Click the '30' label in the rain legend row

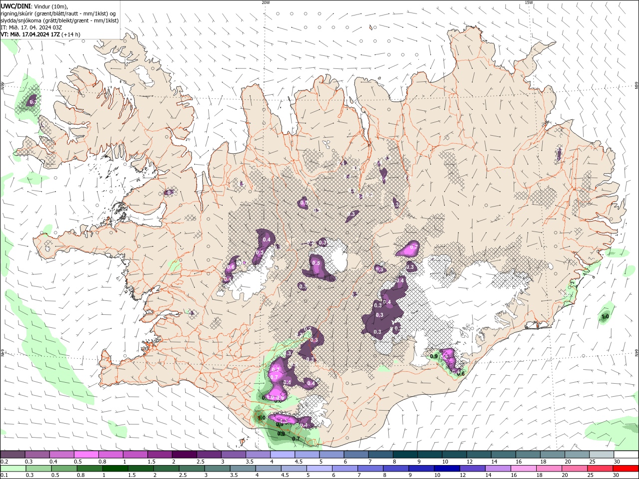[x=616, y=475]
